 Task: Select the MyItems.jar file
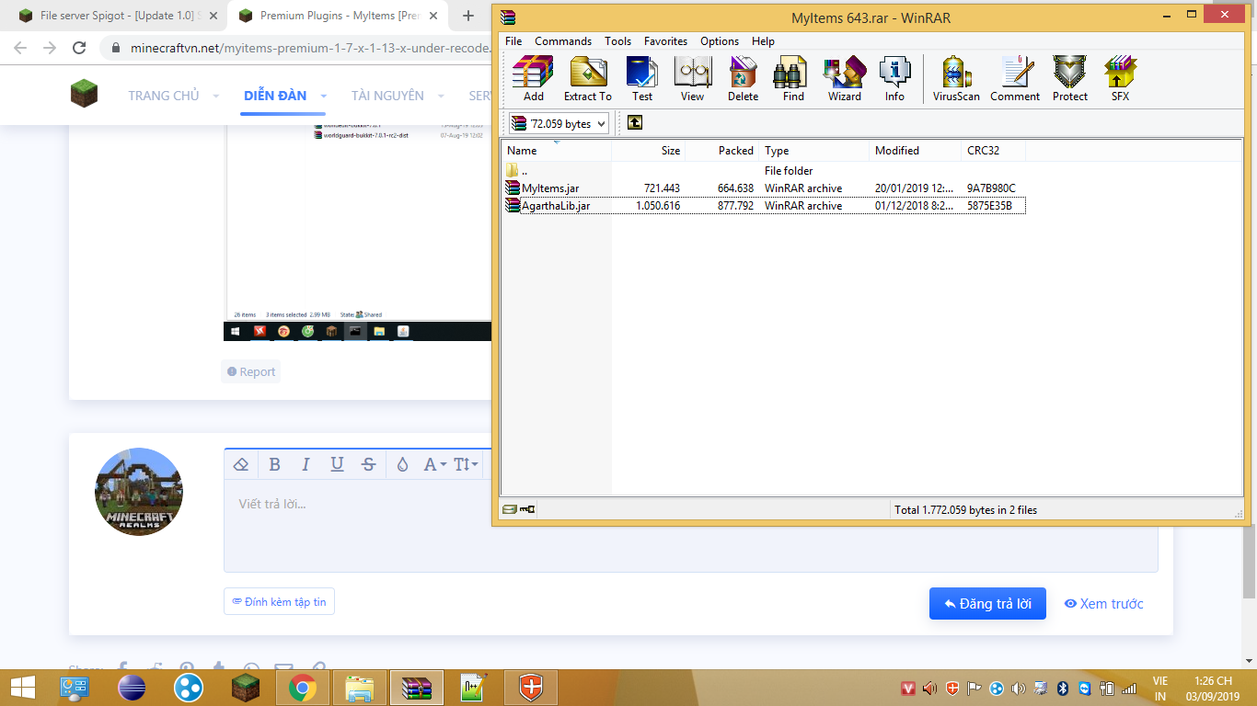click(550, 188)
